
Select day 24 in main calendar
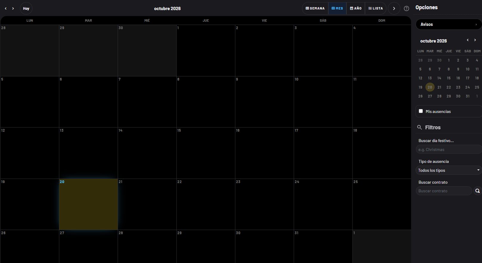323,204
